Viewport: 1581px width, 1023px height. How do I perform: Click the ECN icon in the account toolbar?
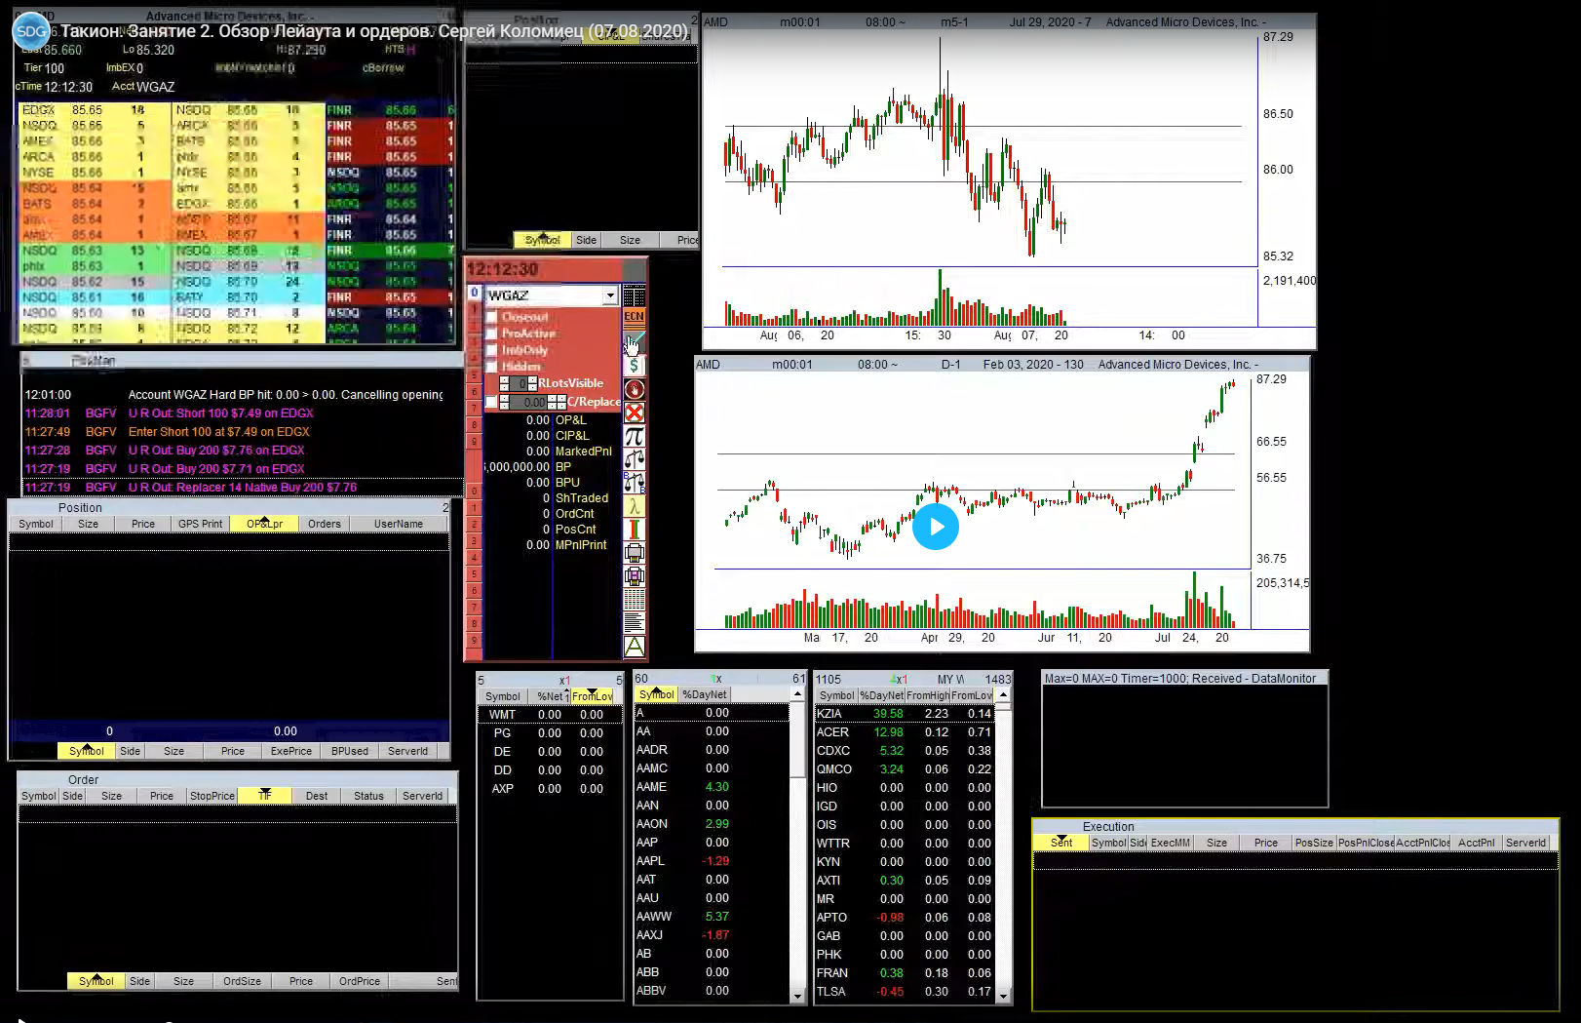coord(634,316)
